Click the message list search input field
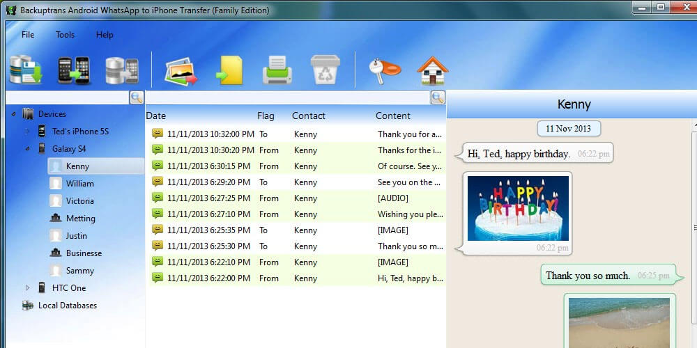 pyautogui.click(x=289, y=97)
